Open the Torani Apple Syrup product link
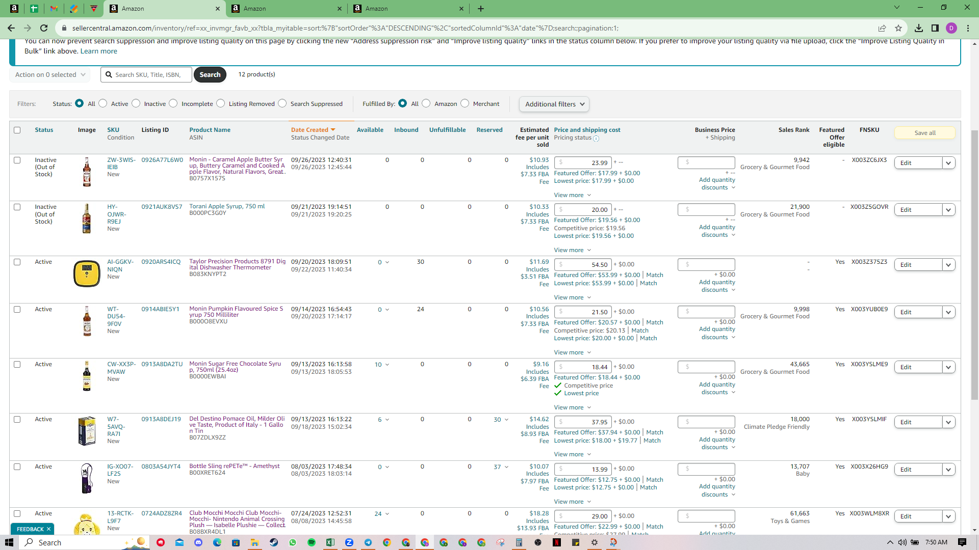 pyautogui.click(x=227, y=206)
